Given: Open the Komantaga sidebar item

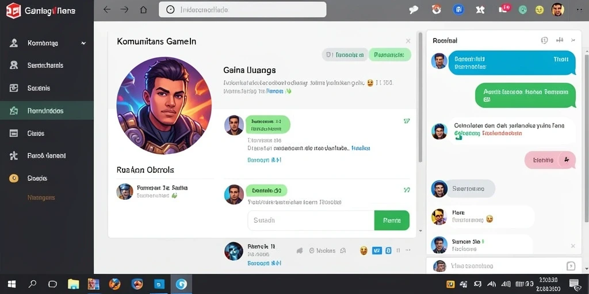Looking at the screenshot, I should click(x=47, y=43).
